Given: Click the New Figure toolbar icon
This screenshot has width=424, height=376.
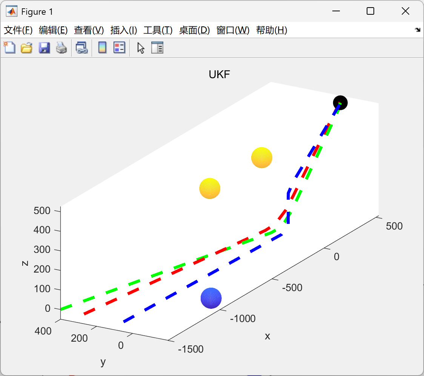Looking at the screenshot, I should 9,48.
